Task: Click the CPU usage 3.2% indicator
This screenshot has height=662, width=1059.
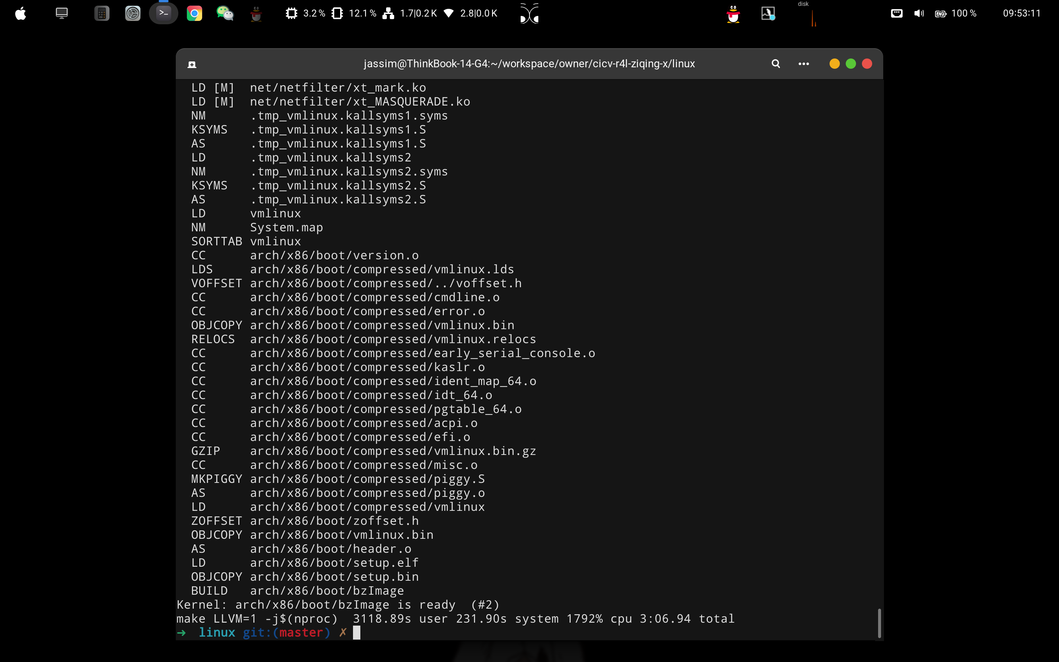Action: click(x=306, y=14)
